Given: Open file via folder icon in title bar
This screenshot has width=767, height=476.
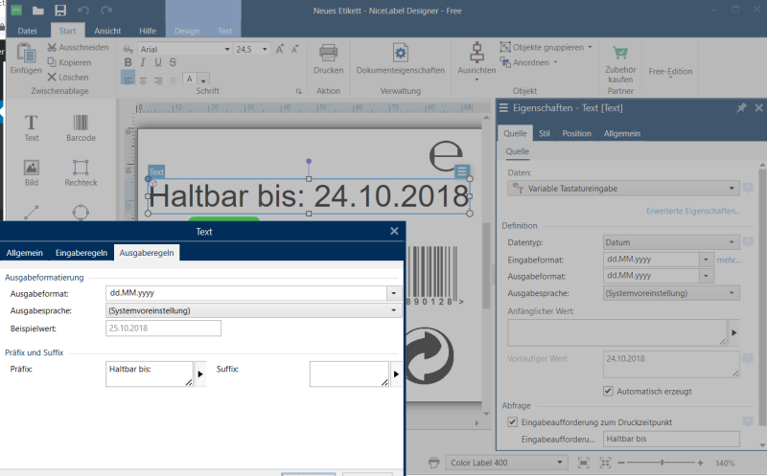Looking at the screenshot, I should pos(37,11).
